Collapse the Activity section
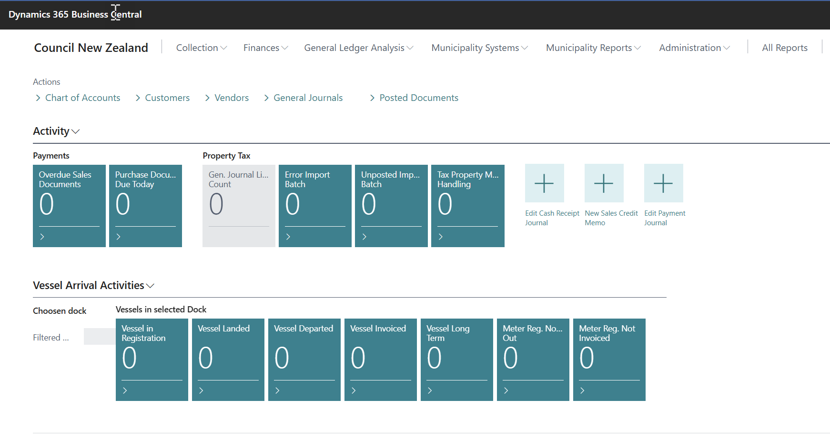Viewport: 830px width, 440px height. click(56, 131)
